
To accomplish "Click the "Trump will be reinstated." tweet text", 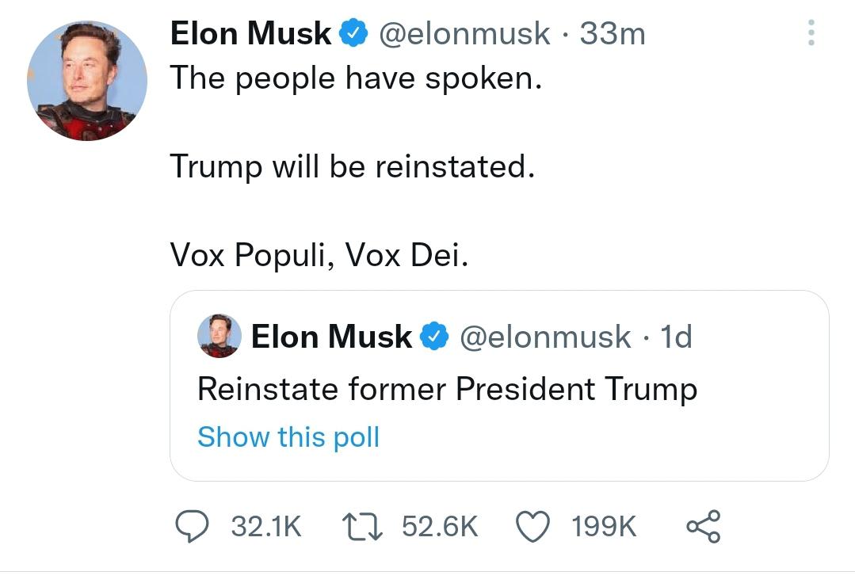I will click(x=348, y=166).
